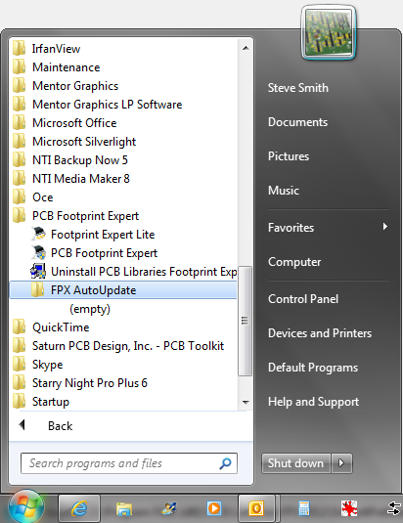Expand the Favorites submenu arrow

pyautogui.click(x=385, y=227)
